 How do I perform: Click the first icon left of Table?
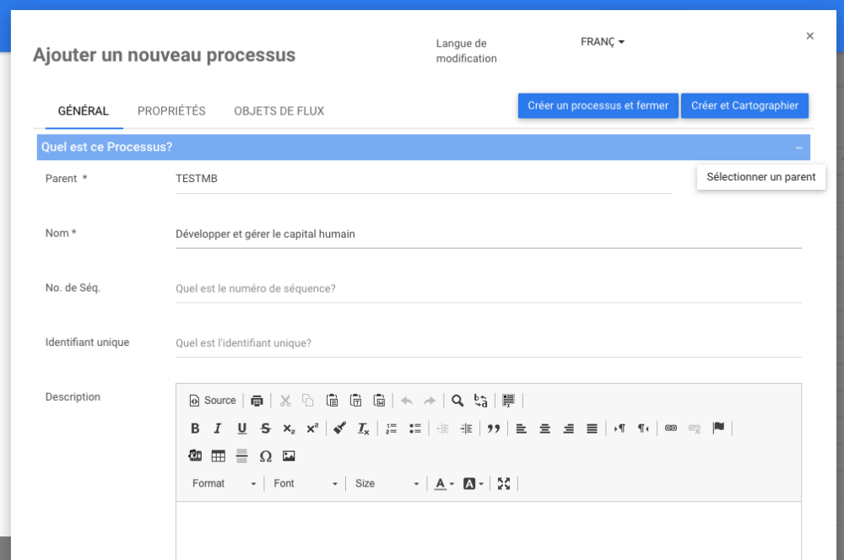[x=195, y=456]
